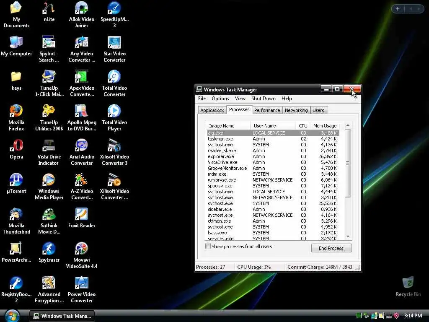Click the scroll-up arrow in process list
The image size is (429, 322).
coord(348,125)
